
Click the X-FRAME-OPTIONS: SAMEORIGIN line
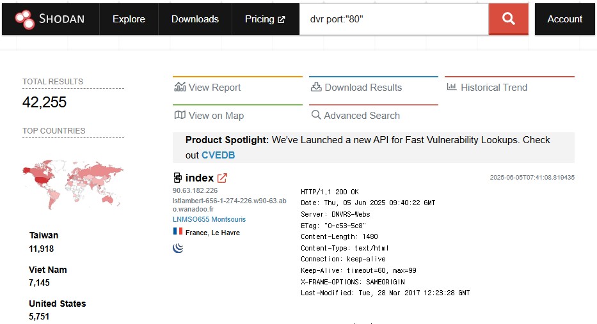(353, 282)
